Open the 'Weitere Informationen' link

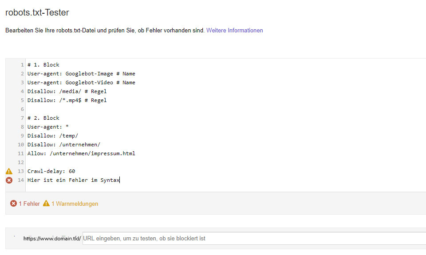pos(234,31)
